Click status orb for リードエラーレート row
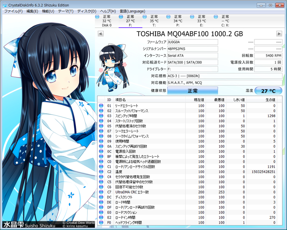 pyautogui.click(x=101, y=106)
